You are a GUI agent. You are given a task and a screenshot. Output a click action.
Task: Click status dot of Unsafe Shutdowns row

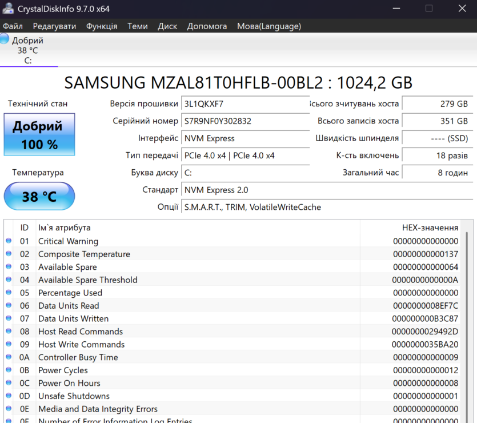click(x=9, y=396)
